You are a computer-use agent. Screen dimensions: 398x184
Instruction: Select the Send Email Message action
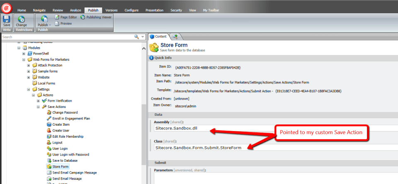click(67, 179)
